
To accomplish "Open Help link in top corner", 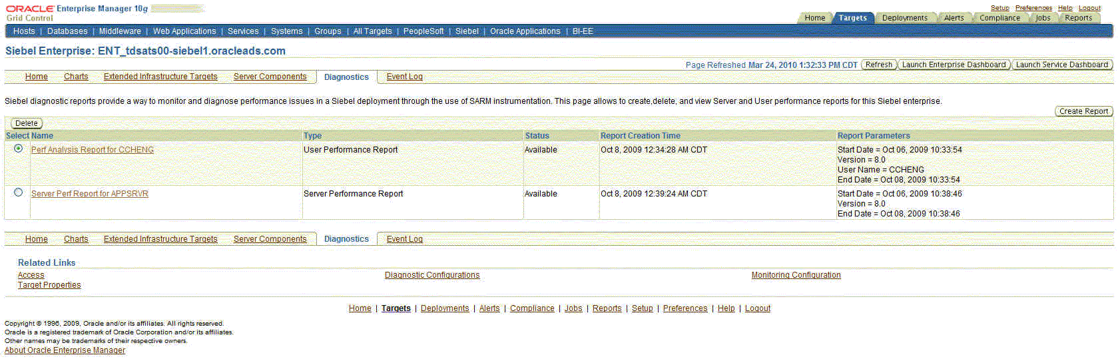I will (x=1065, y=8).
